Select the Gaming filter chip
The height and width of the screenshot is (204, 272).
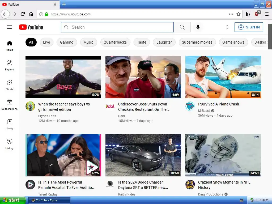click(x=67, y=42)
